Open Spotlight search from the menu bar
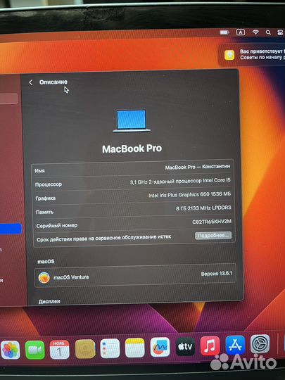285x380 pixels. pos(268,32)
